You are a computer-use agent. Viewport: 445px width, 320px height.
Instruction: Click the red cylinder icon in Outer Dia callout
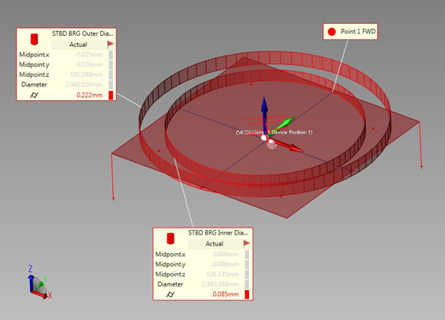pyautogui.click(x=34, y=39)
